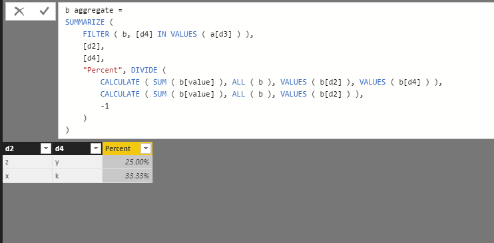The image size is (494, 243).
Task: Select the d2 column header
Action: (27, 148)
